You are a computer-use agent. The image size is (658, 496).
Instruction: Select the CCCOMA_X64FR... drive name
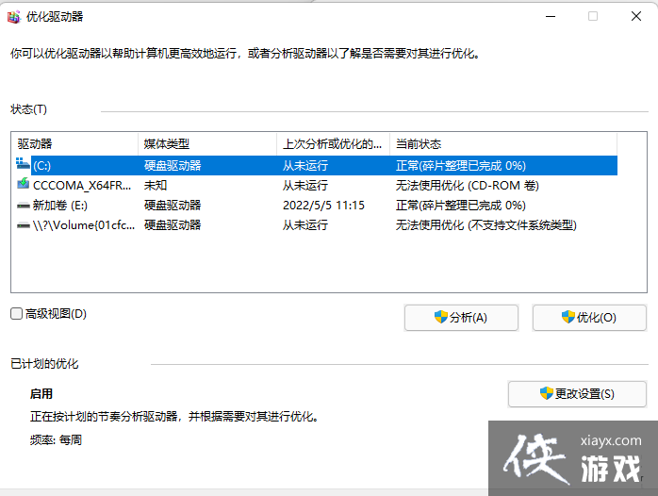click(x=82, y=186)
